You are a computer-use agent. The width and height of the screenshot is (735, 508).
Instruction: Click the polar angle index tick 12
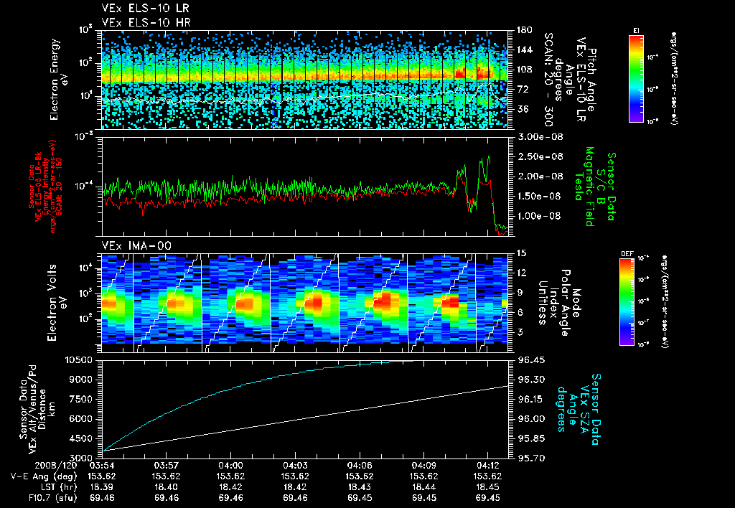[521, 273]
